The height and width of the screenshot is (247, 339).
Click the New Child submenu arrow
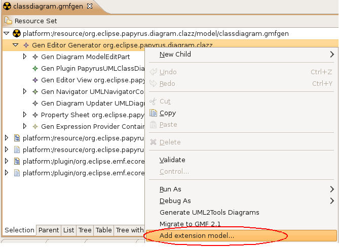(x=332, y=55)
